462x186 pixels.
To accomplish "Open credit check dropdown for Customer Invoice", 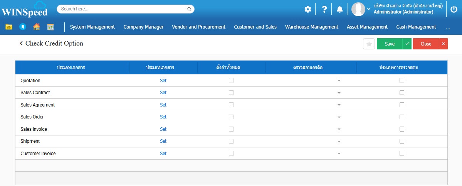I will (x=339, y=154).
